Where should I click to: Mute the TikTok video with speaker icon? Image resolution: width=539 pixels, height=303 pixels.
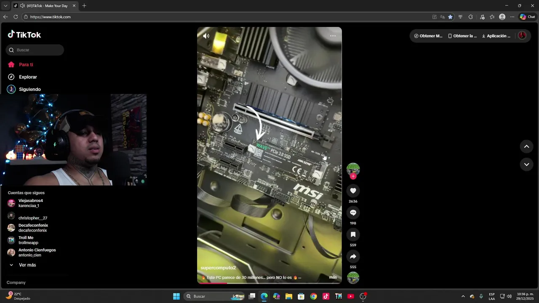pos(206,36)
